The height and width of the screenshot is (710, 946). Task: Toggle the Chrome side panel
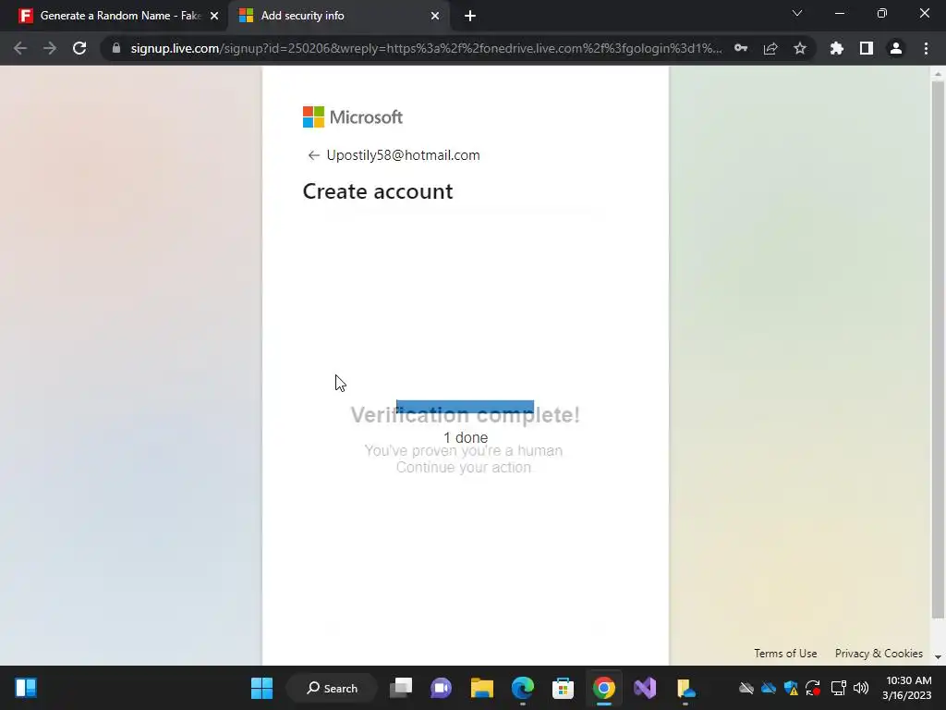coord(867,48)
